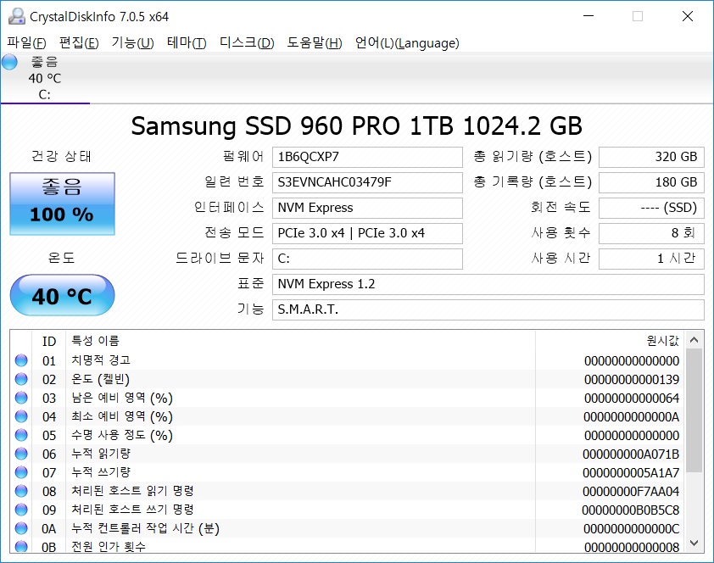
Task: Click status orb for 0B 전원 인가 횟수
Action: [21, 546]
